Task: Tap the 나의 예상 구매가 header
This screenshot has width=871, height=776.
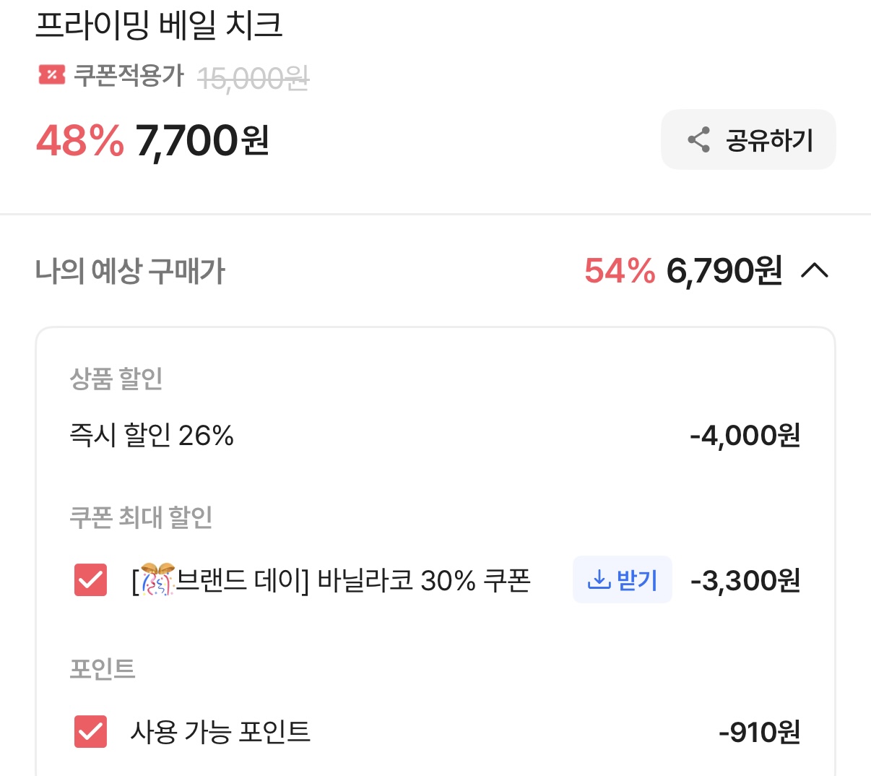Action: [130, 272]
